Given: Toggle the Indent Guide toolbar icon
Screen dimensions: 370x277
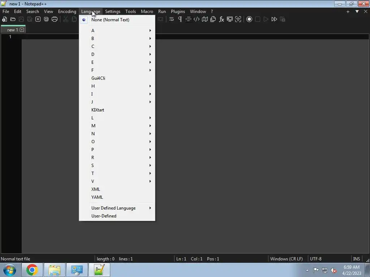Looking at the screenshot, I should [188, 19].
